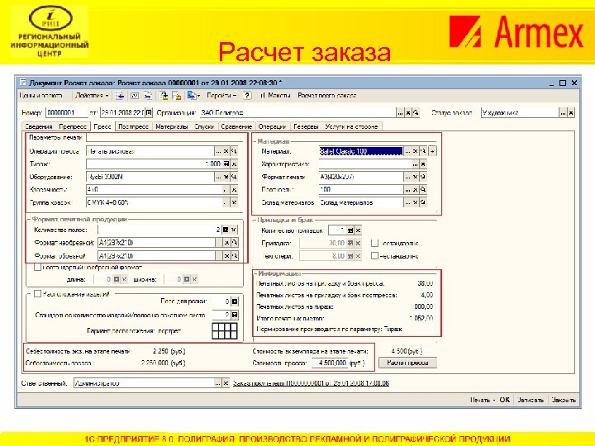This screenshot has width=595, height=446.
Task: Switch to the Сведения tab
Action: click(38, 126)
